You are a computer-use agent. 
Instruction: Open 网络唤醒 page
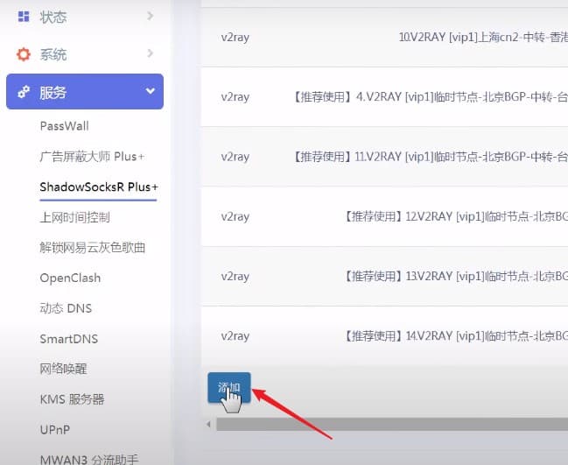63,369
